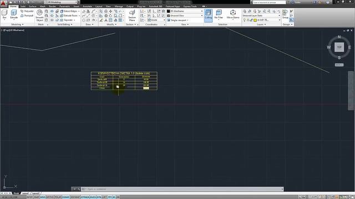Click the Model tab
Screen dimensions: 355x199
pyautogui.click(x=16, y=193)
